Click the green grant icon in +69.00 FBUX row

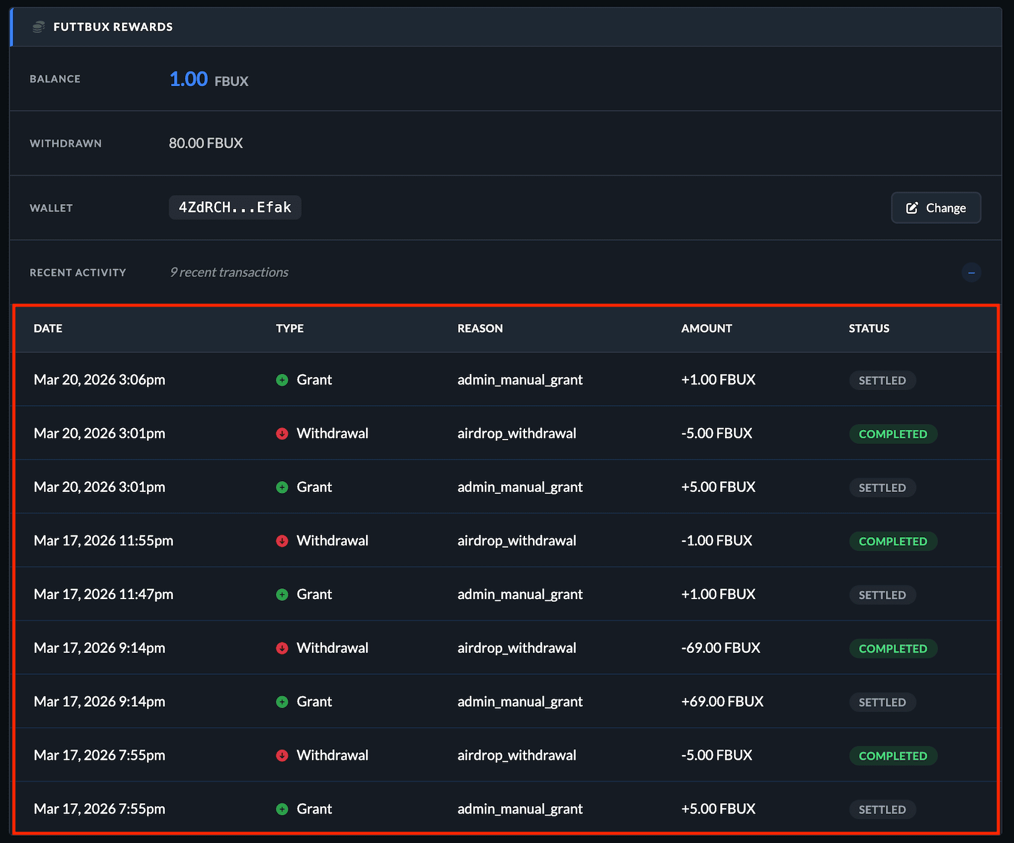282,701
